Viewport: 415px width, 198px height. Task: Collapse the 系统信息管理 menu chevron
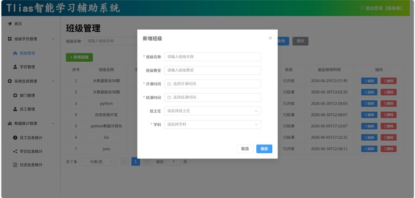[53, 81]
